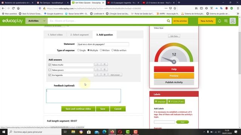Viewport: 241px width, 135px height.
Task: Select the Multiple response type
Action: point(88,50)
